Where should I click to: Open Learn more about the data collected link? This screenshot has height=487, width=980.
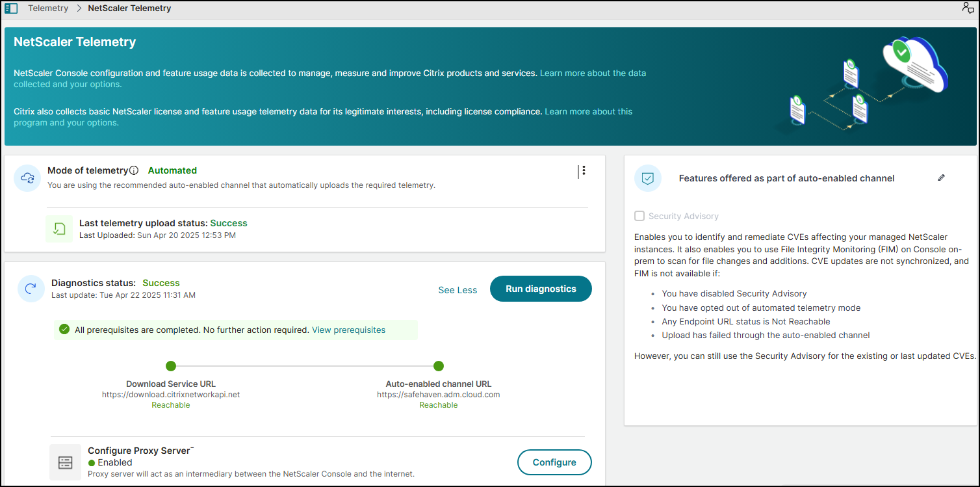point(330,79)
